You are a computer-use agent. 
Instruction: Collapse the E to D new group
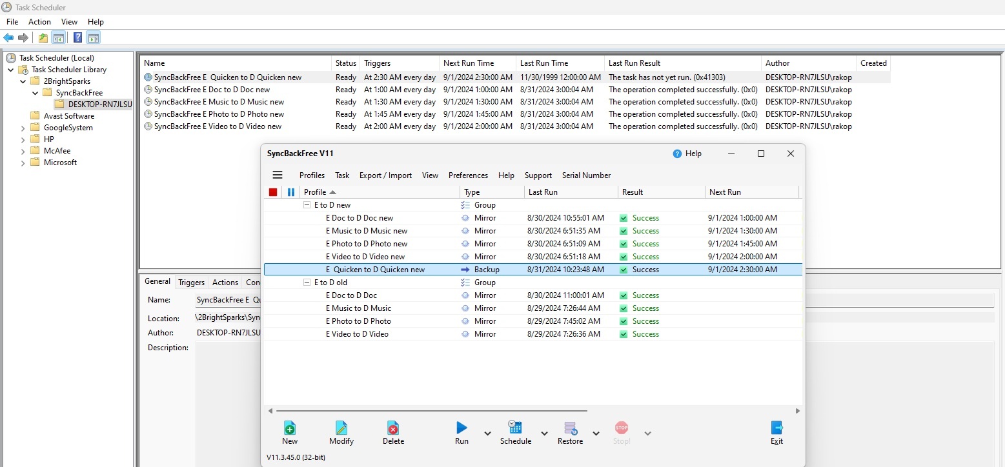[307, 205]
